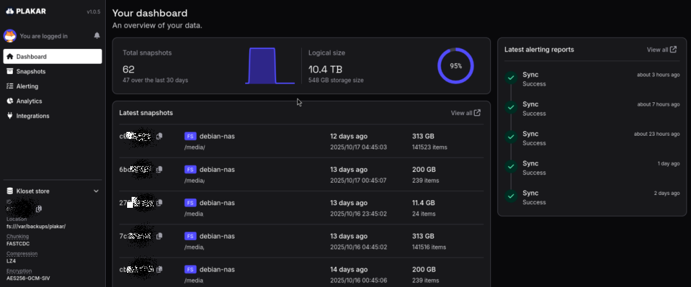The width and height of the screenshot is (691, 287).
Task: Copy the Kloset store ID
Action: 39,209
